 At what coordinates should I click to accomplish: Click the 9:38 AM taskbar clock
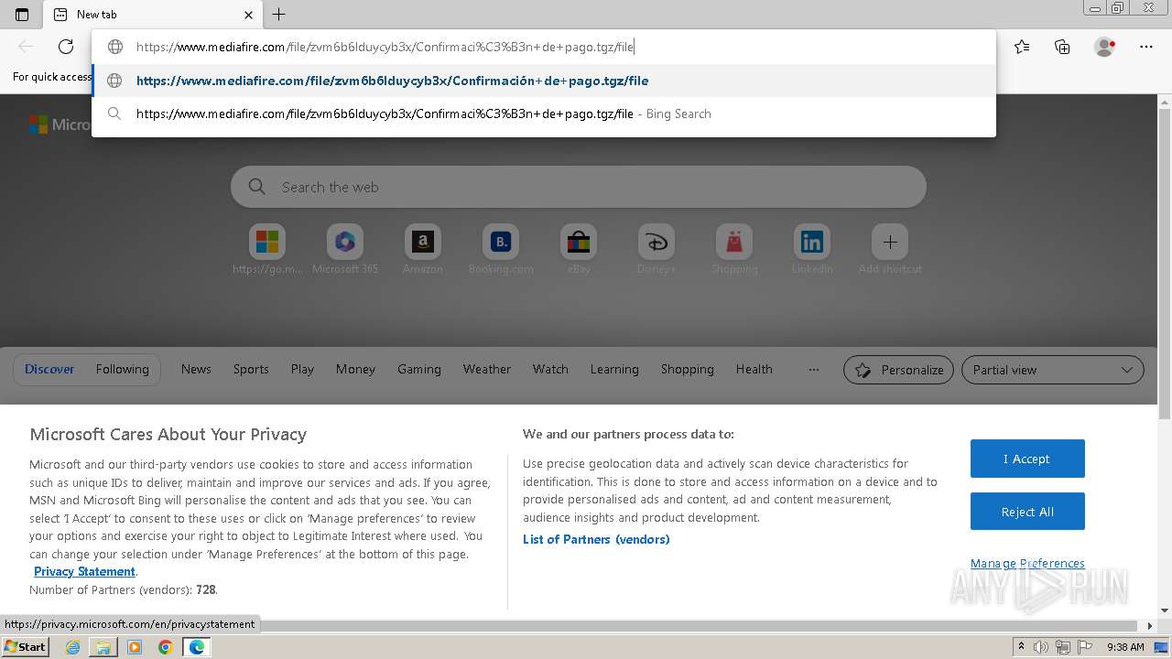pyautogui.click(x=1125, y=647)
